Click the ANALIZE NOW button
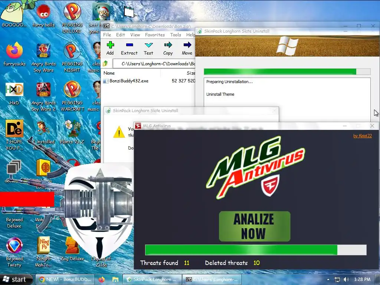This screenshot has height=285, width=380. pos(255,226)
